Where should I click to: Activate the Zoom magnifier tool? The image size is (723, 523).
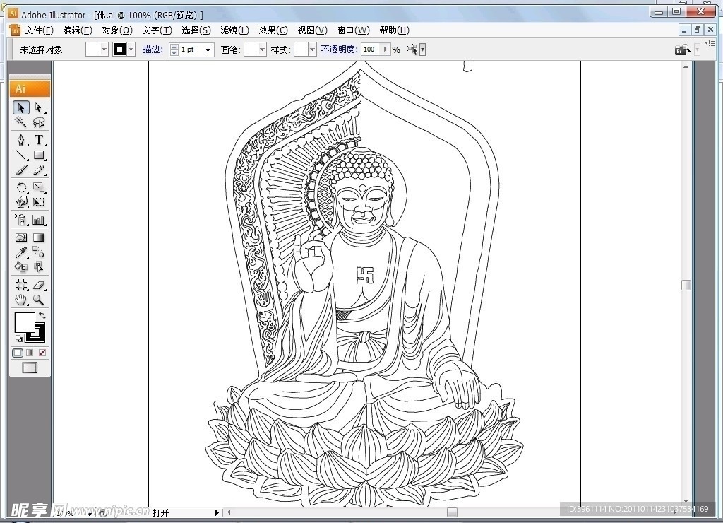tap(39, 300)
